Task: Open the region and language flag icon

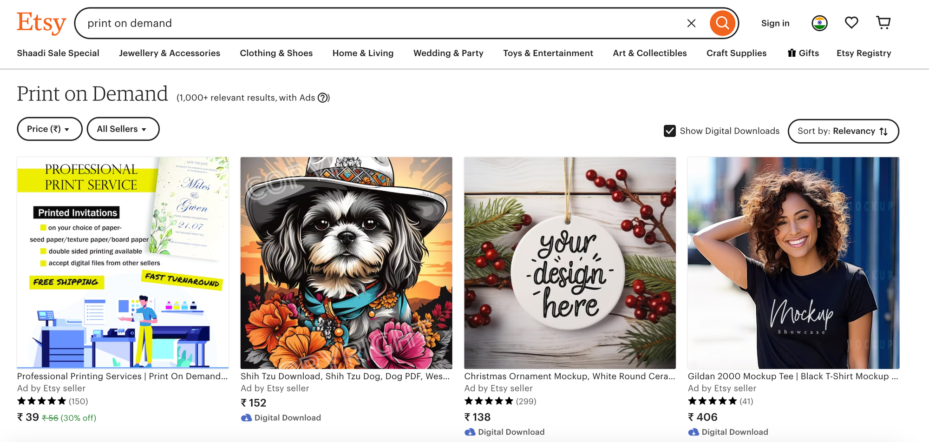Action: coord(819,22)
